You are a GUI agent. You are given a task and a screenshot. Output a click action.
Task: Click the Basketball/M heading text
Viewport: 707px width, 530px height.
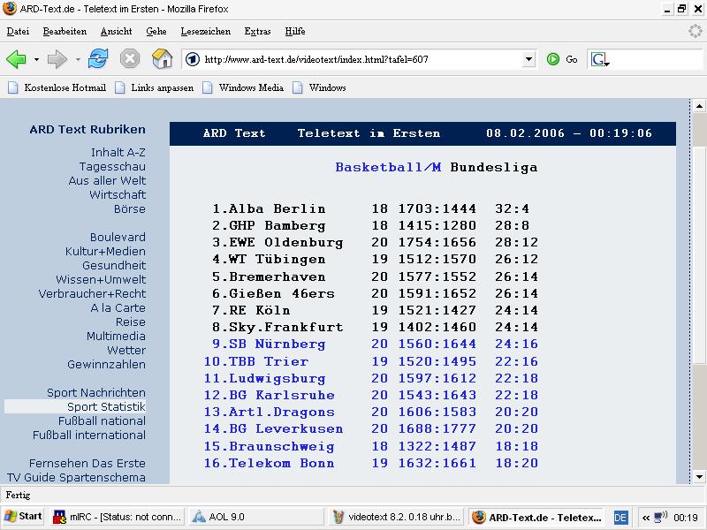388,167
